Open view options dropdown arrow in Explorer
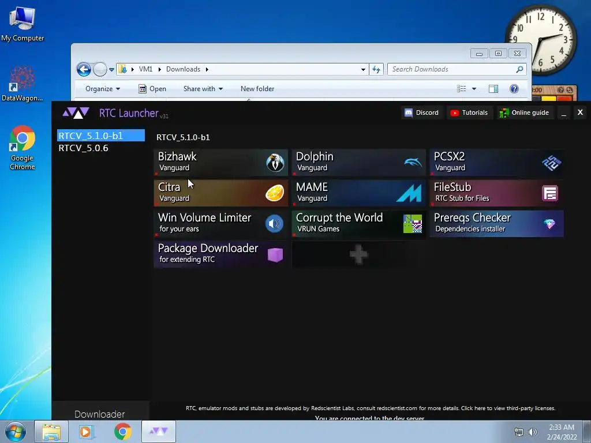 coord(474,89)
